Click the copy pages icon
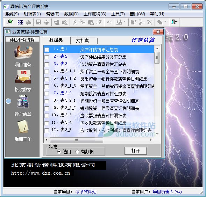This screenshot has height=197, width=206. click(83, 22)
